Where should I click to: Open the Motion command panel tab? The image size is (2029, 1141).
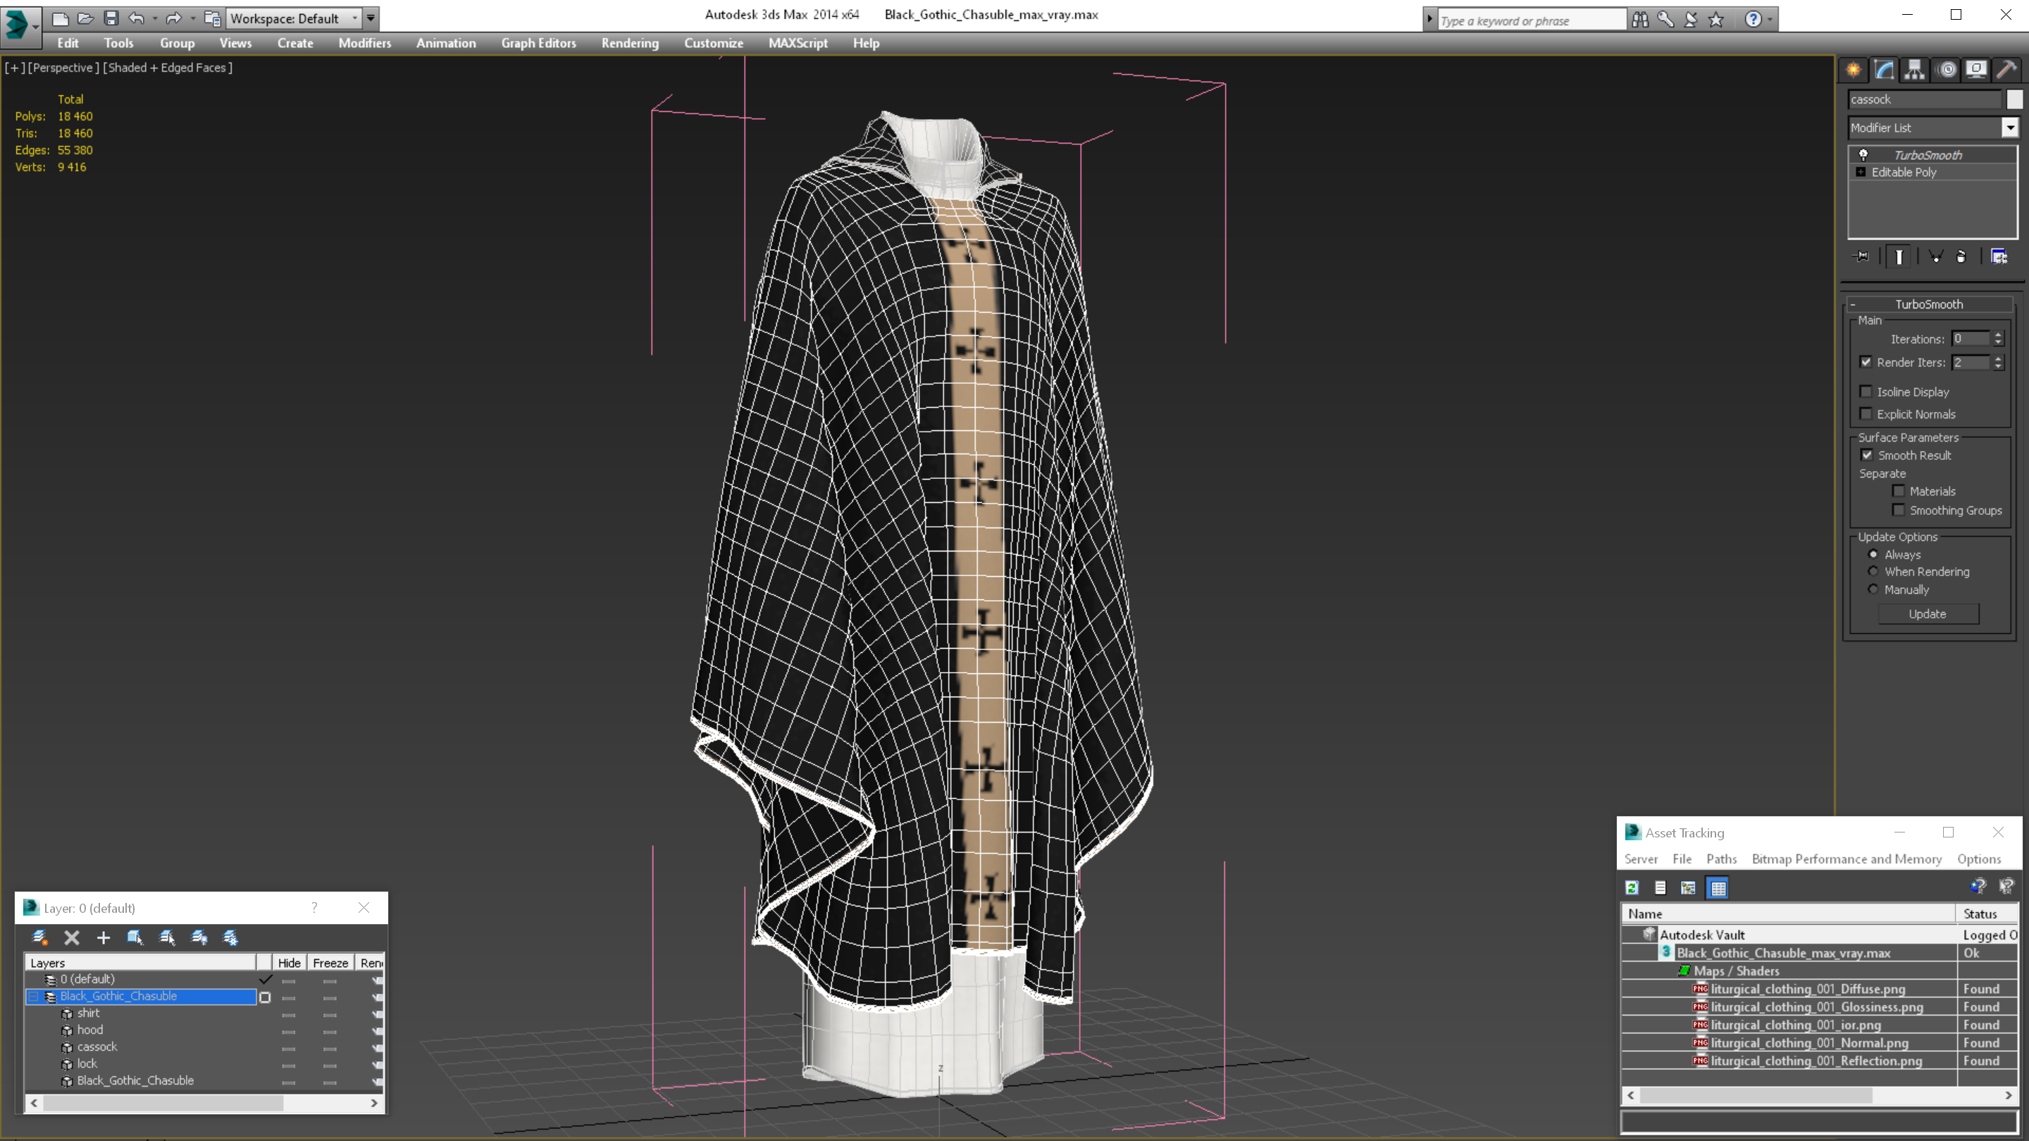point(1947,70)
